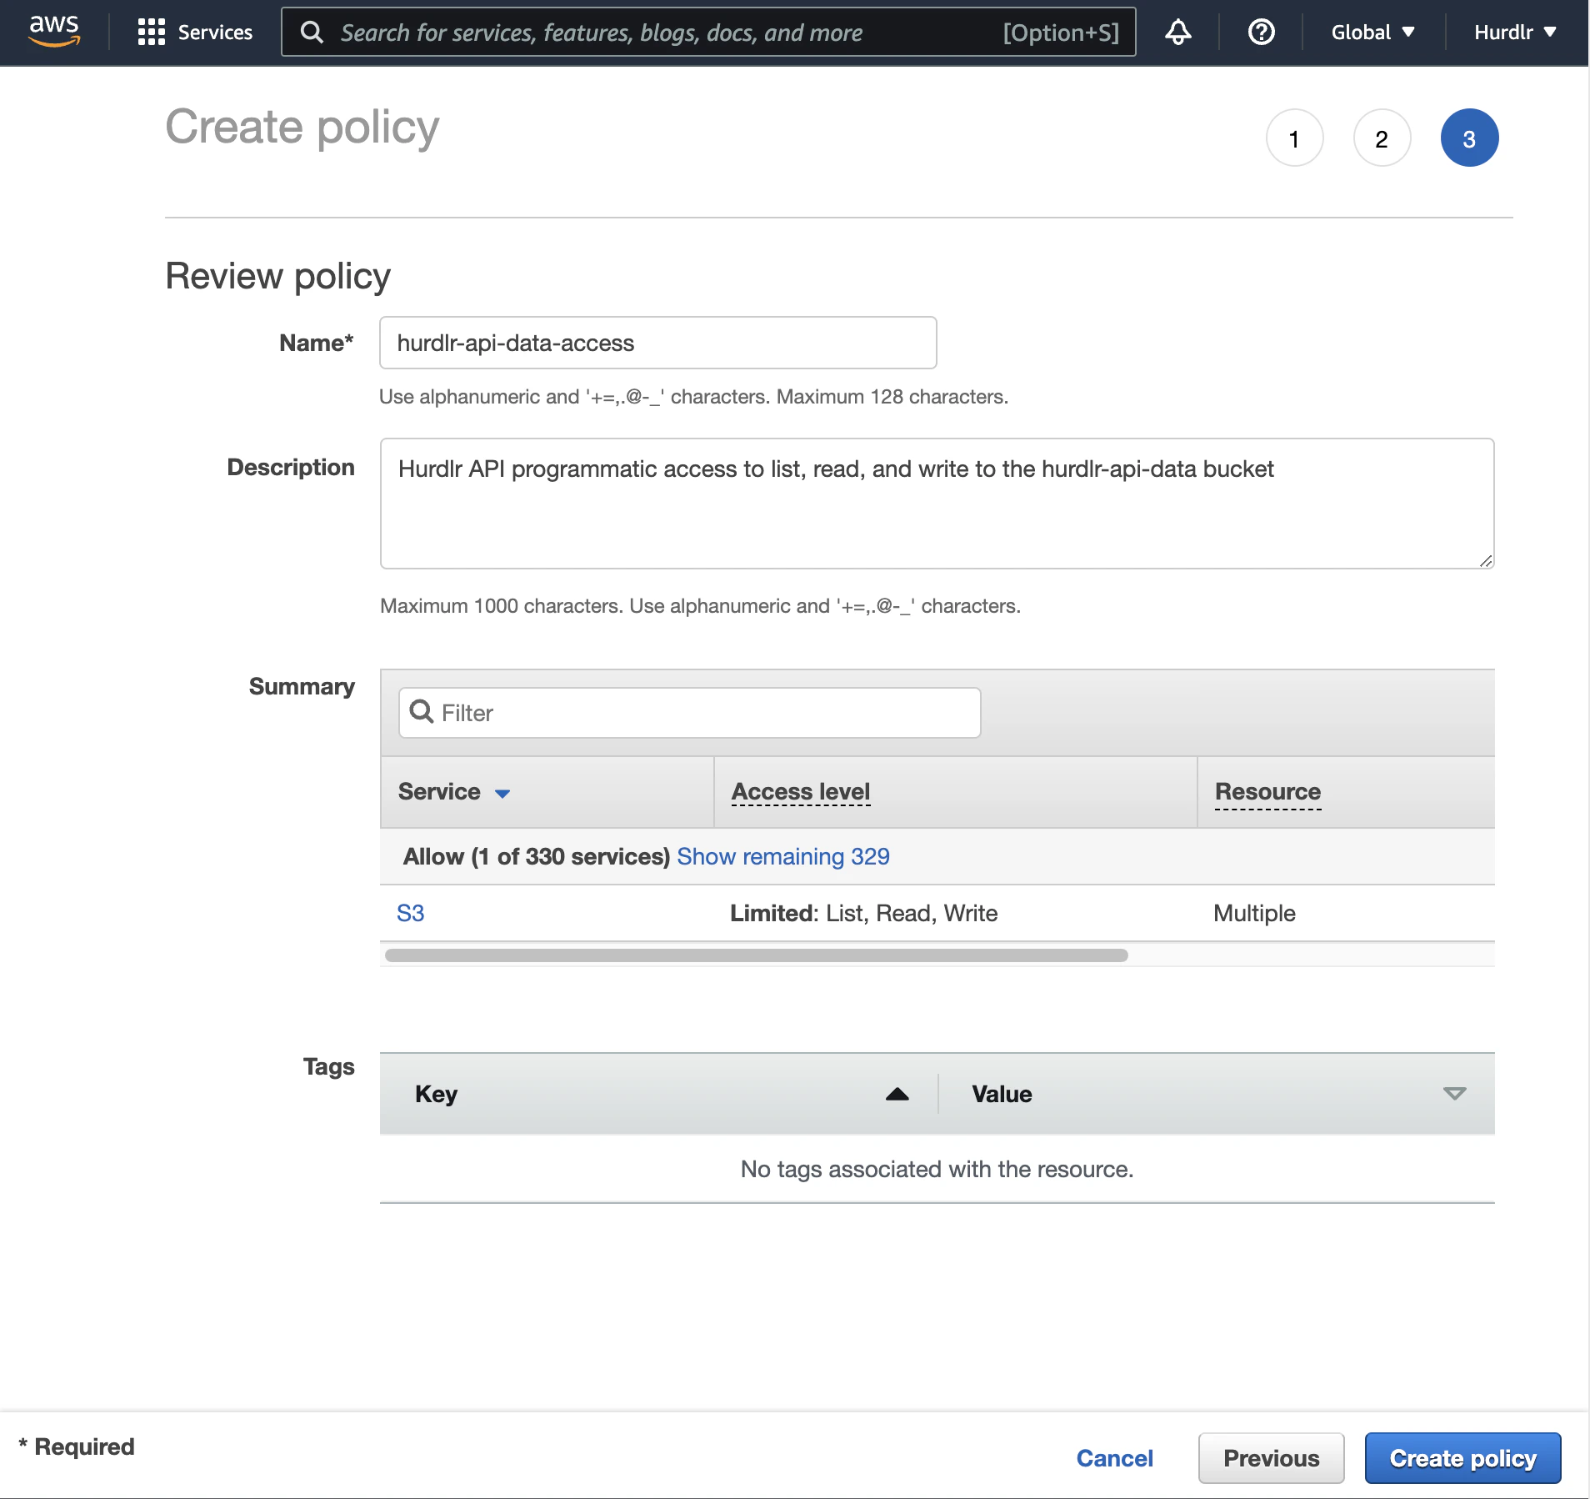Click the search magnifier icon in top bar
This screenshot has width=1590, height=1499.
[312, 33]
